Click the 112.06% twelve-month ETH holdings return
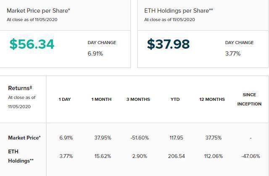 point(214,156)
